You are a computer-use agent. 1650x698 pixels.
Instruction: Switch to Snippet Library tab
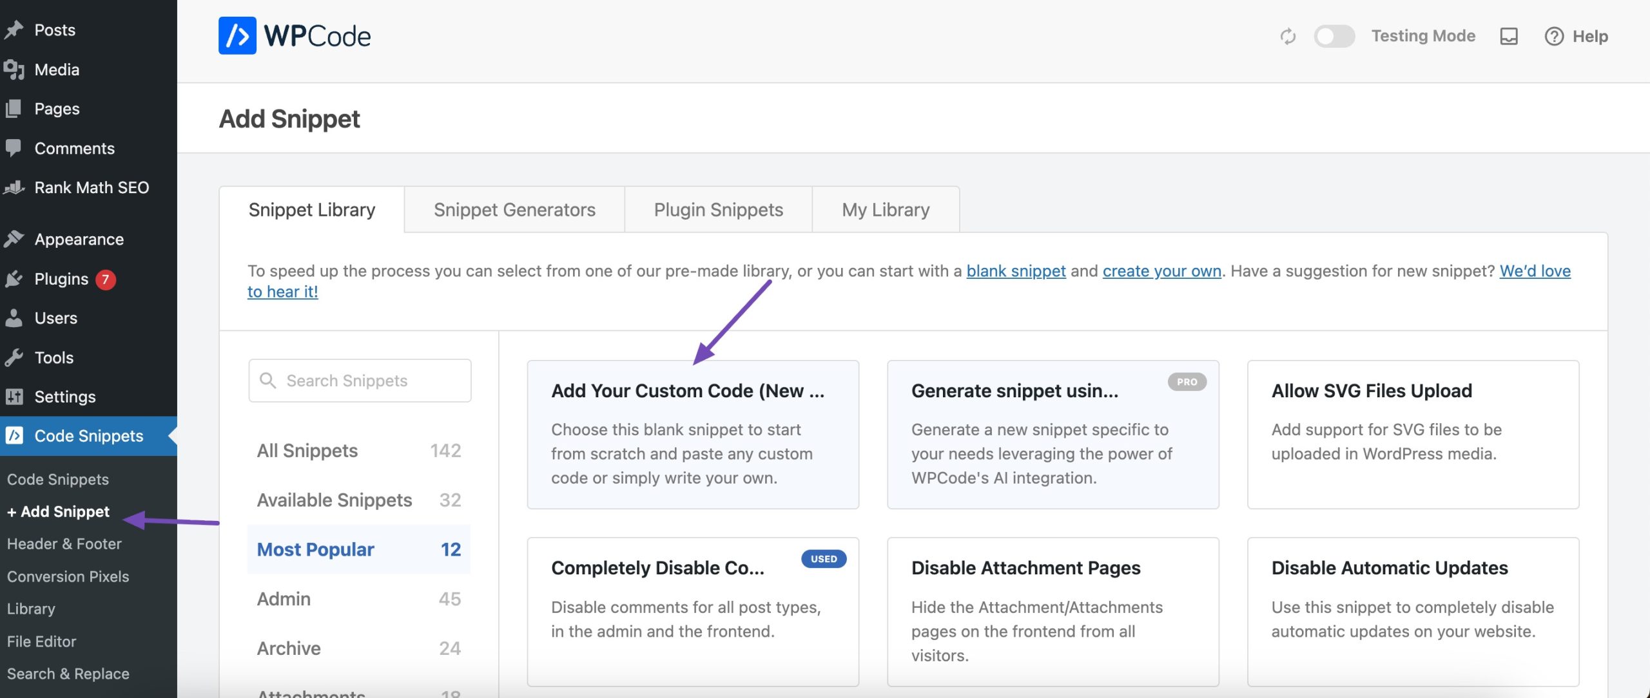312,210
